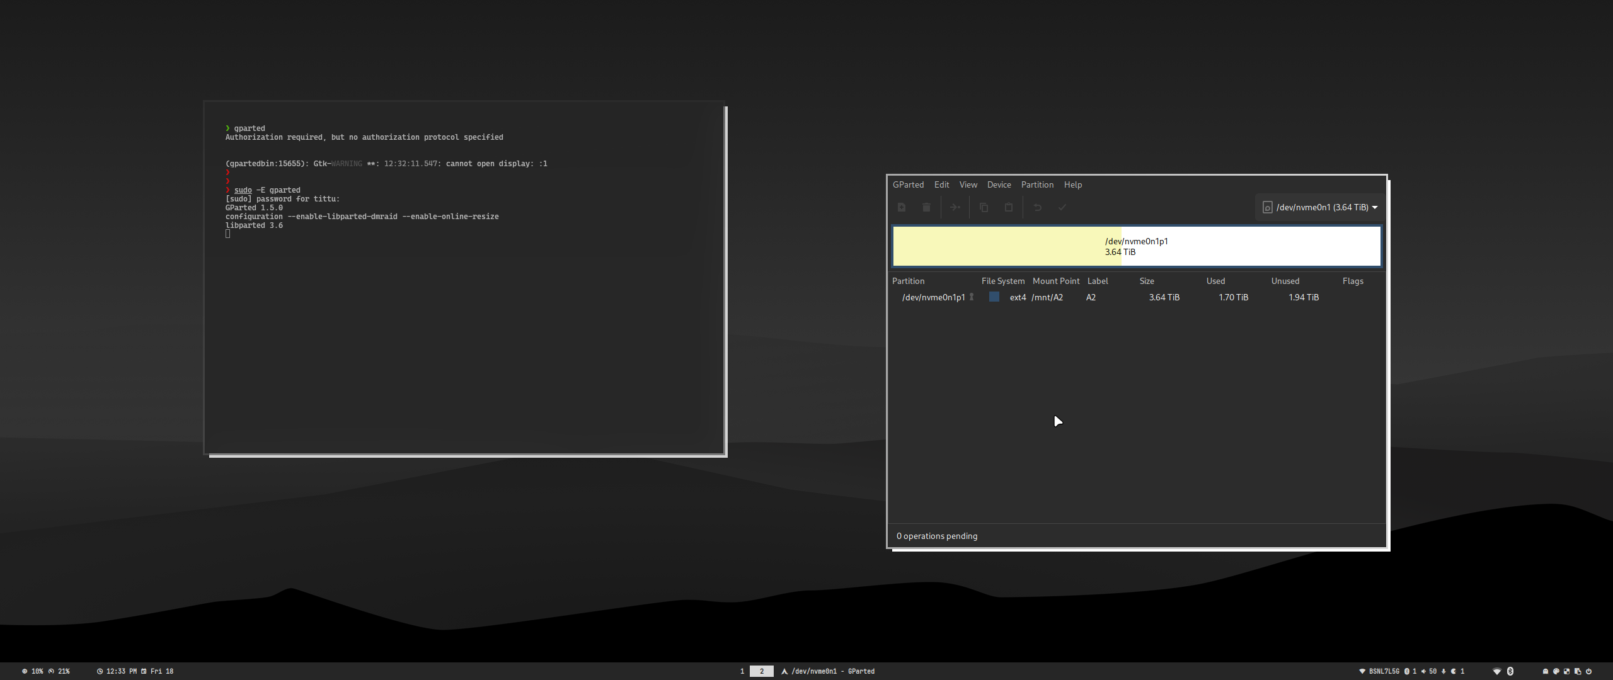Screen dimensions: 1613x680
Task: Click the volume 50 indicator in status bar
Action: click(x=1429, y=671)
